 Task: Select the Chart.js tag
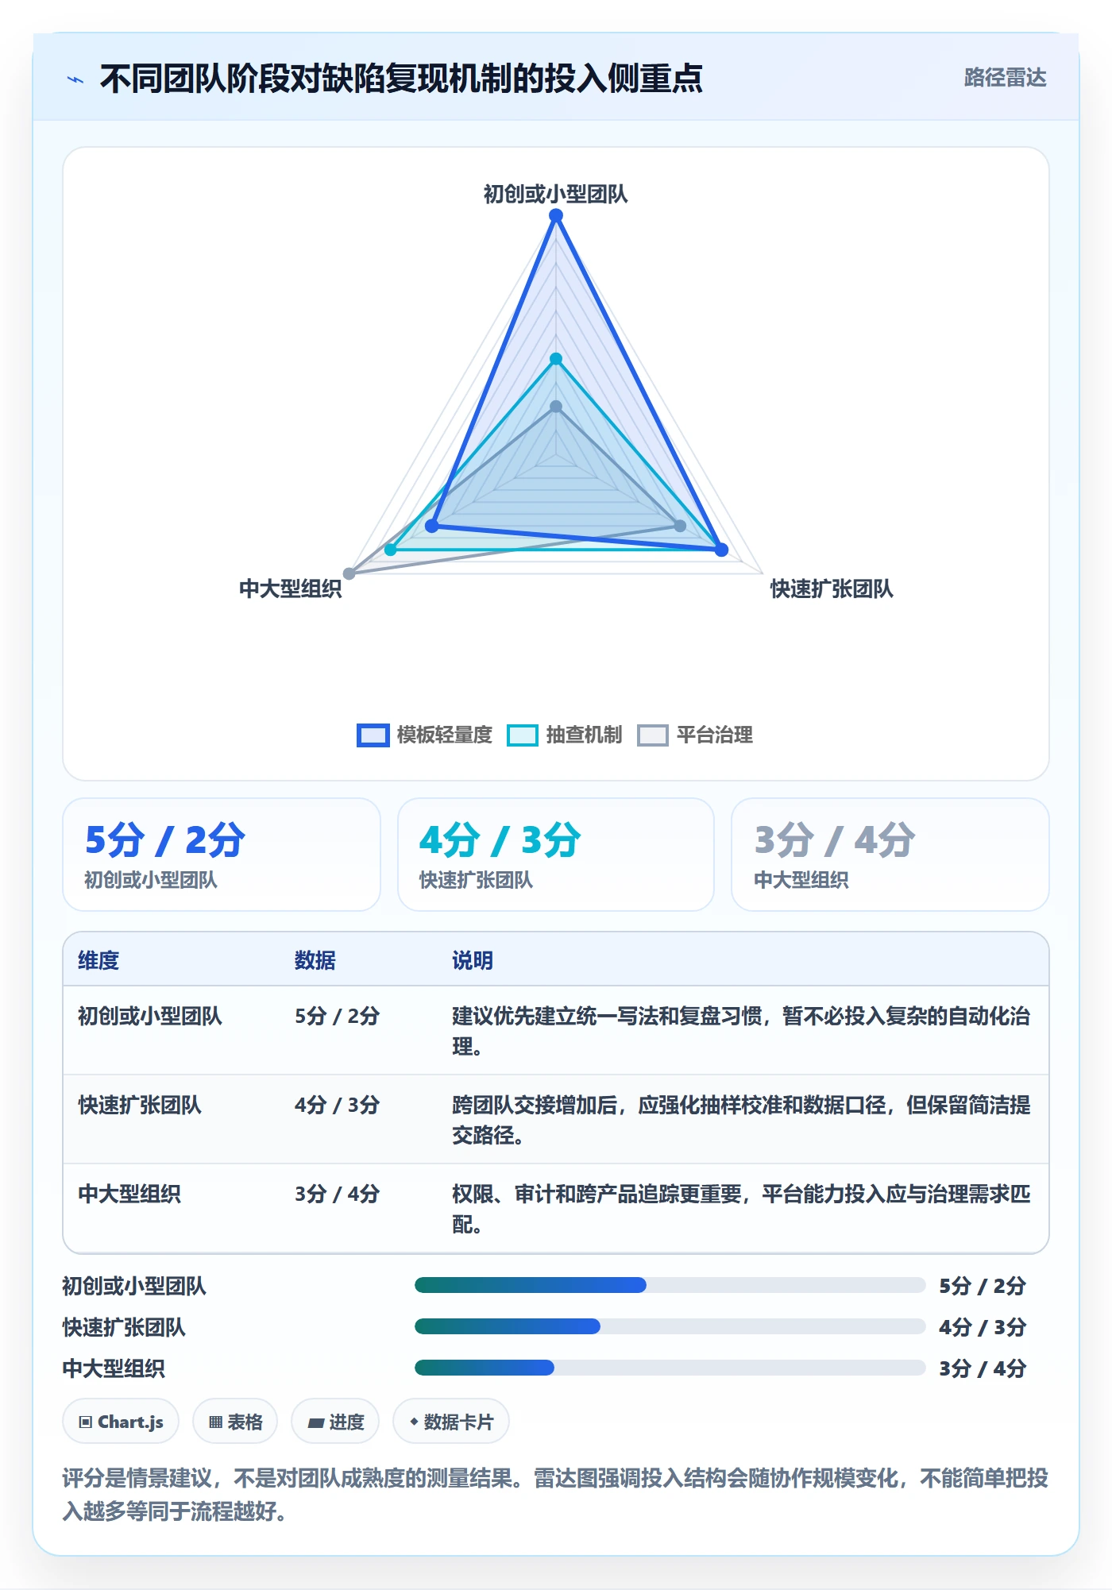click(x=121, y=1422)
